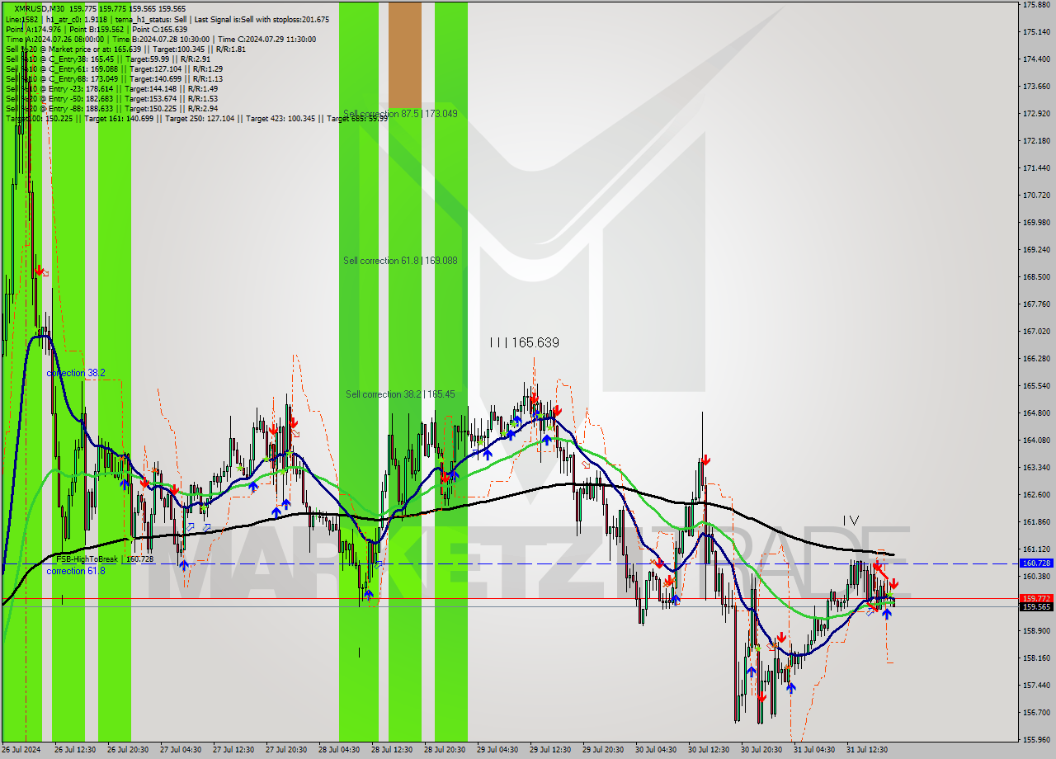Click the '28 Jul 04:30' time label

pos(339,750)
